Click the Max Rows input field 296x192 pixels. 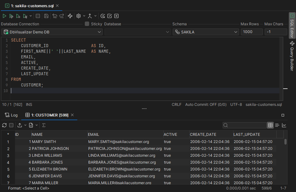coord(252,32)
